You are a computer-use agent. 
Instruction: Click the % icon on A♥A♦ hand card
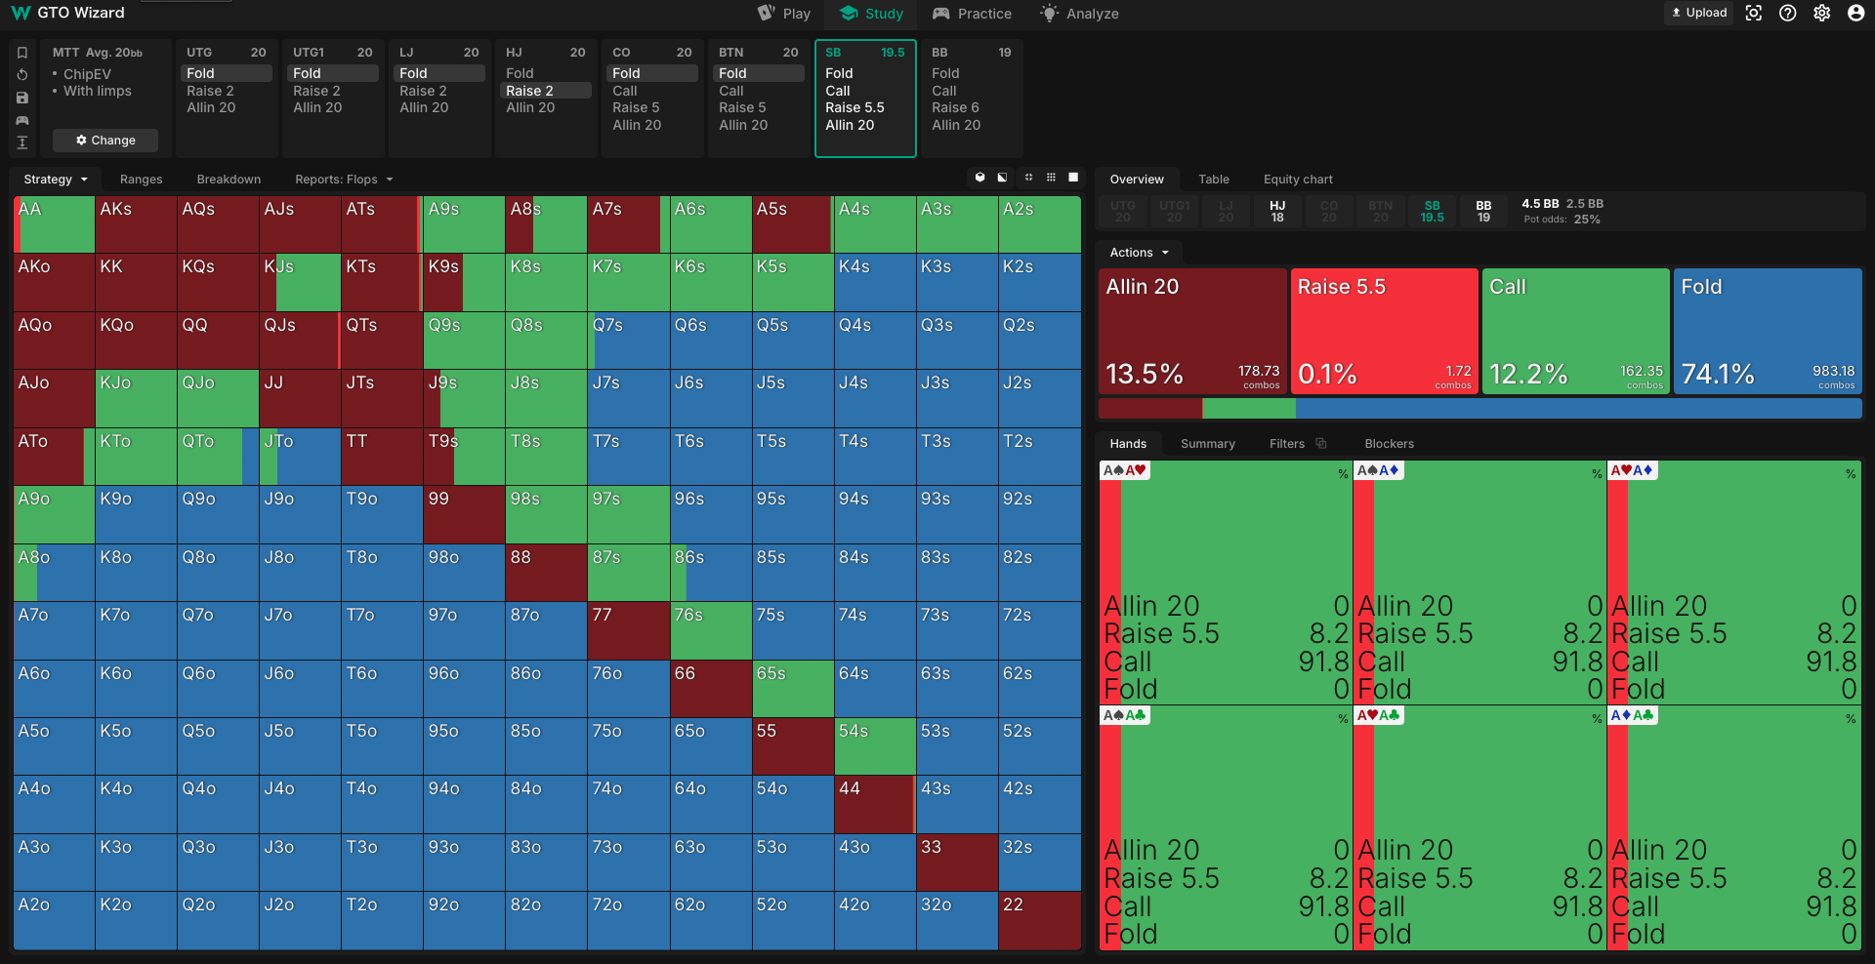tap(1851, 473)
